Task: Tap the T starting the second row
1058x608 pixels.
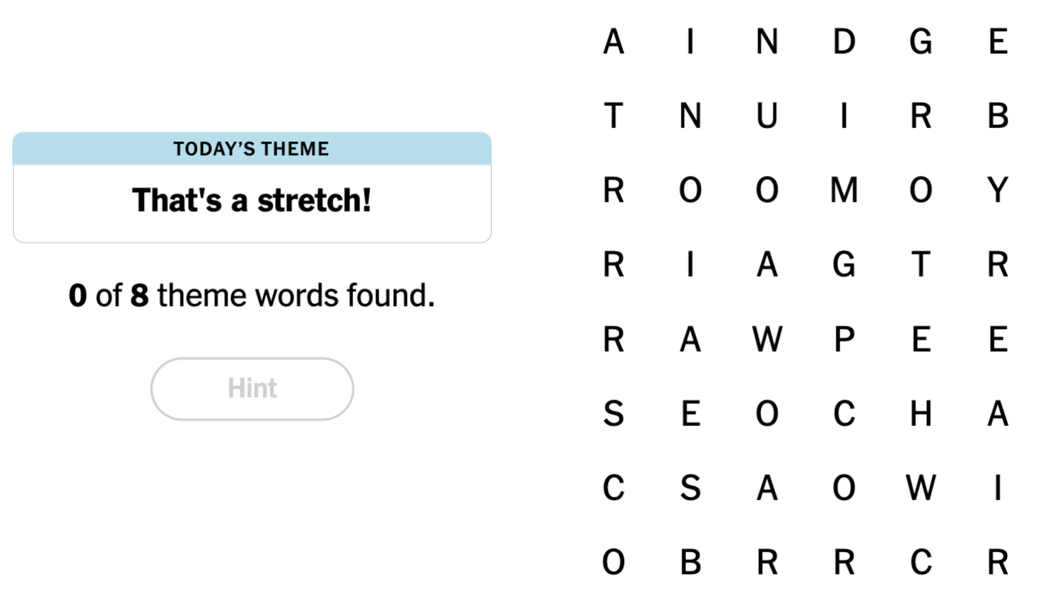Action: click(x=614, y=116)
